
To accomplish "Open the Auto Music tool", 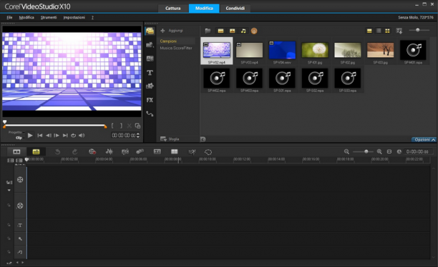I will pos(125,151).
